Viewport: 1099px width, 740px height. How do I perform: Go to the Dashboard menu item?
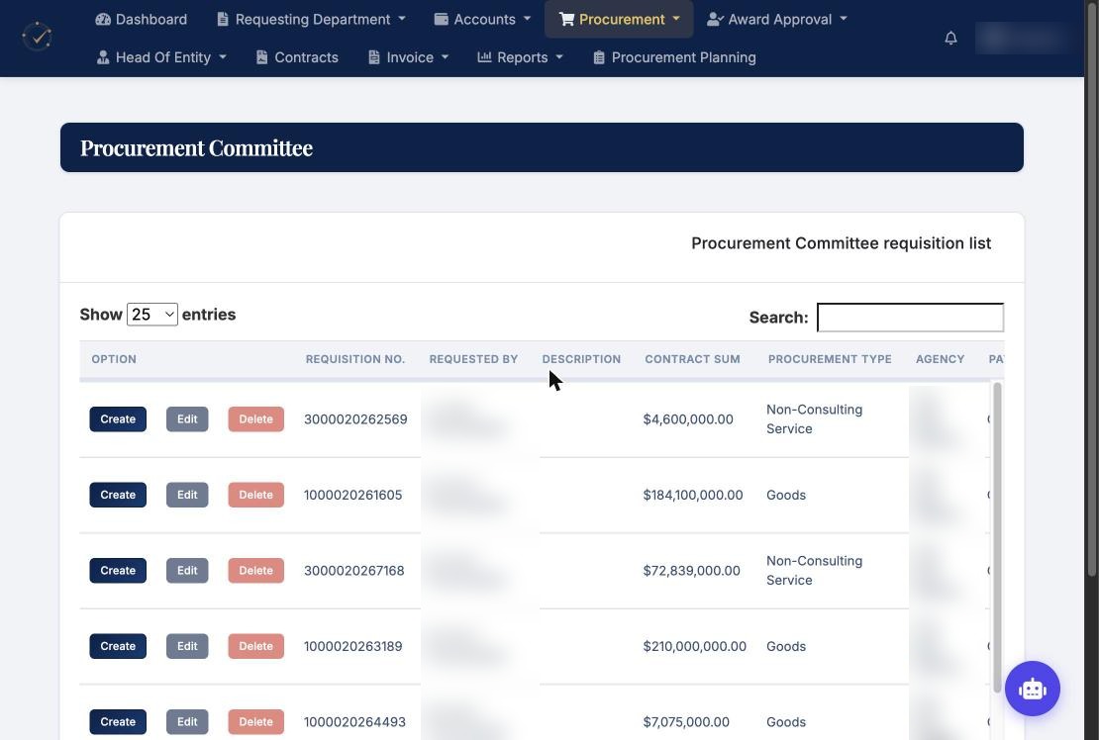click(x=142, y=19)
